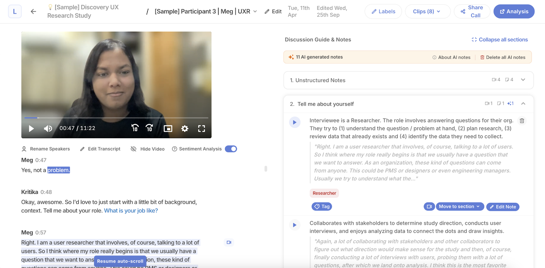The width and height of the screenshot is (545, 268).
Task: Open participant name dropdown chevron
Action: tap(255, 12)
